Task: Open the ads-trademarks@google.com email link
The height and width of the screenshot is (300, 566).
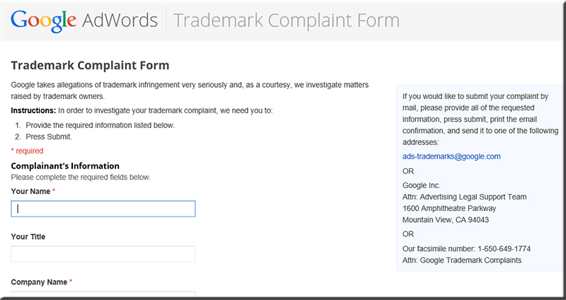Action: [x=451, y=156]
